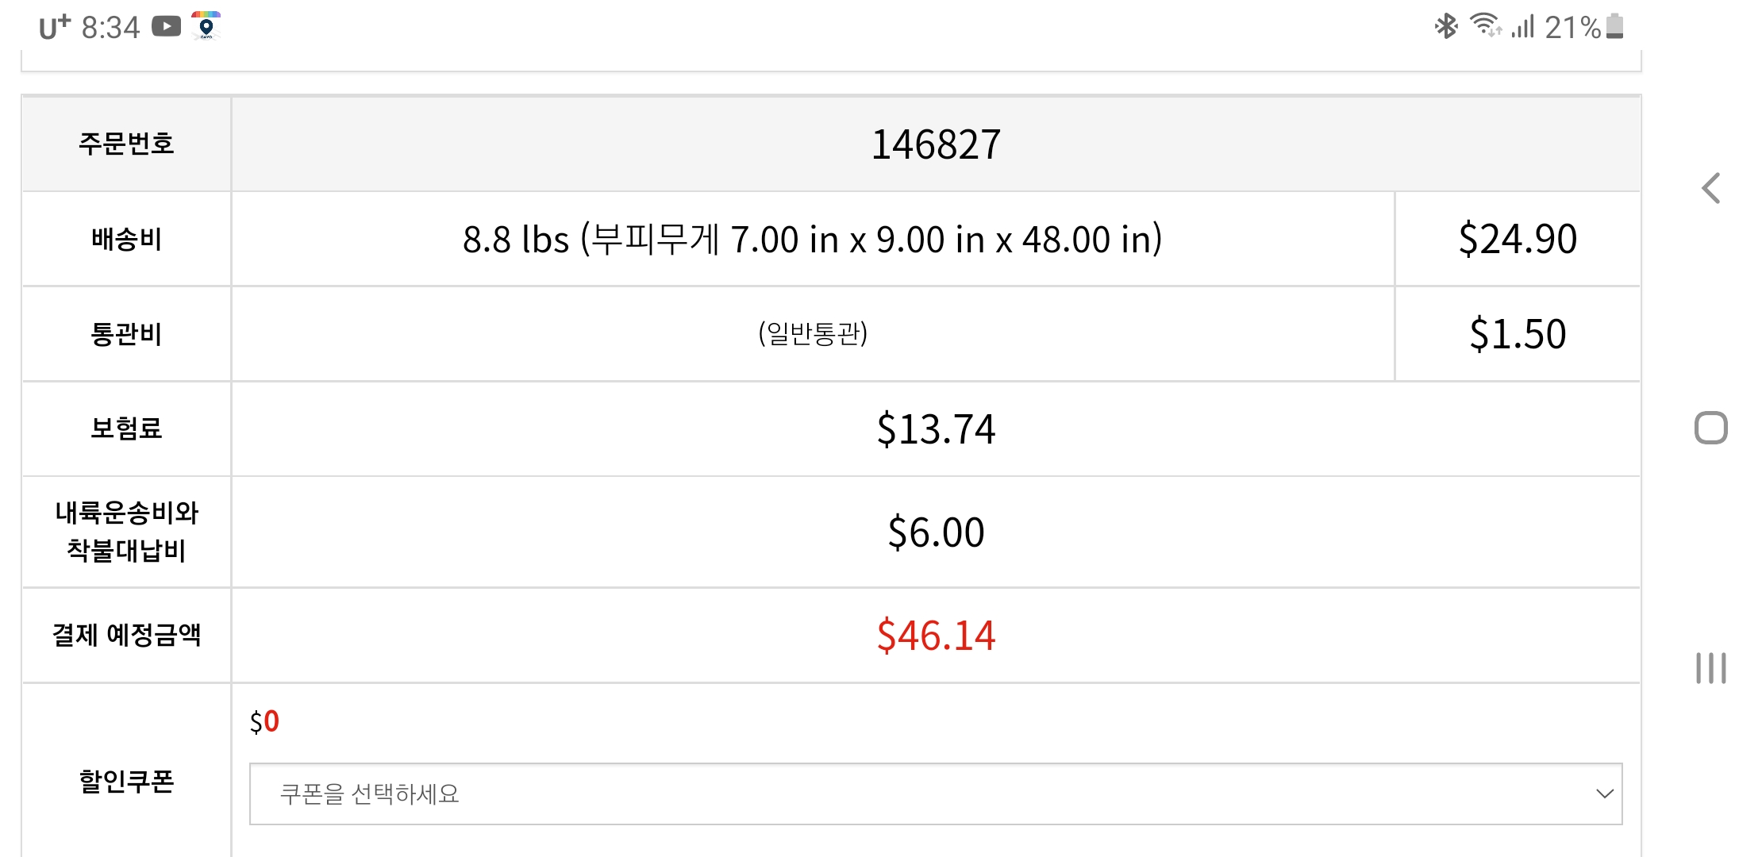Tap the Wi-Fi status icon
Viewport: 1762px width, 857px height.
pyautogui.click(x=1485, y=25)
